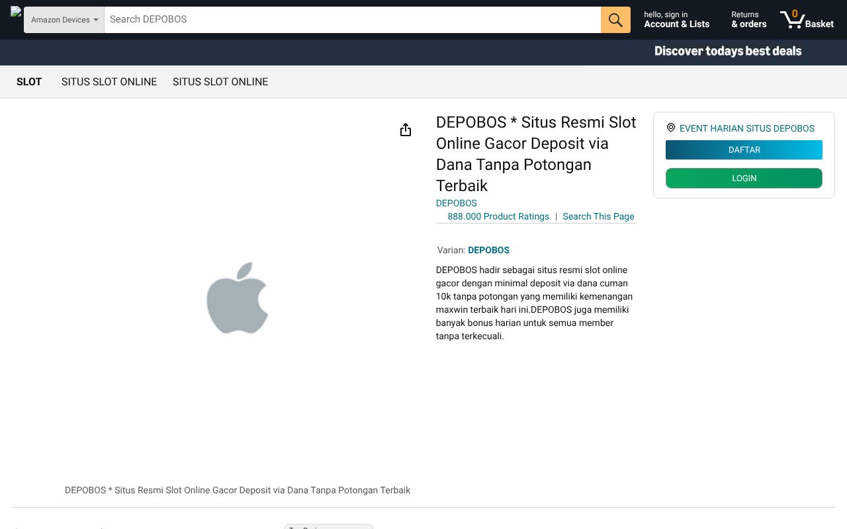Click the magnifying glass search button
This screenshot has height=529, width=847.
pyautogui.click(x=615, y=20)
